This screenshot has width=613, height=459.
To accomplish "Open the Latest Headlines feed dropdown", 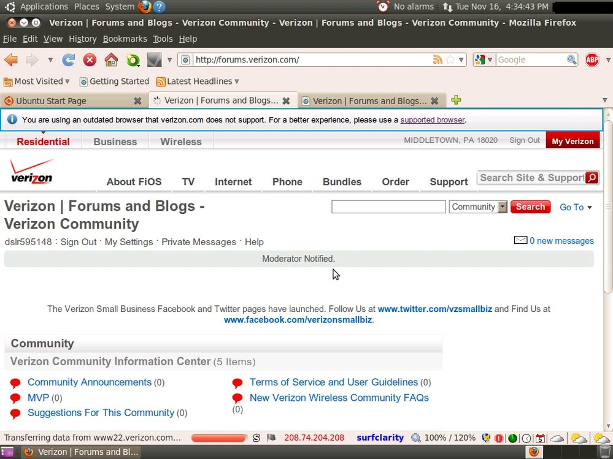I will click(198, 81).
